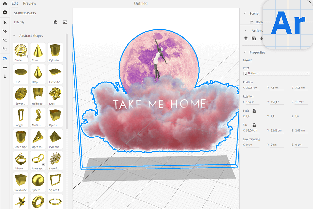Click the Position Y field 4,5 cm
This screenshot has width=313, height=209.
277,88
